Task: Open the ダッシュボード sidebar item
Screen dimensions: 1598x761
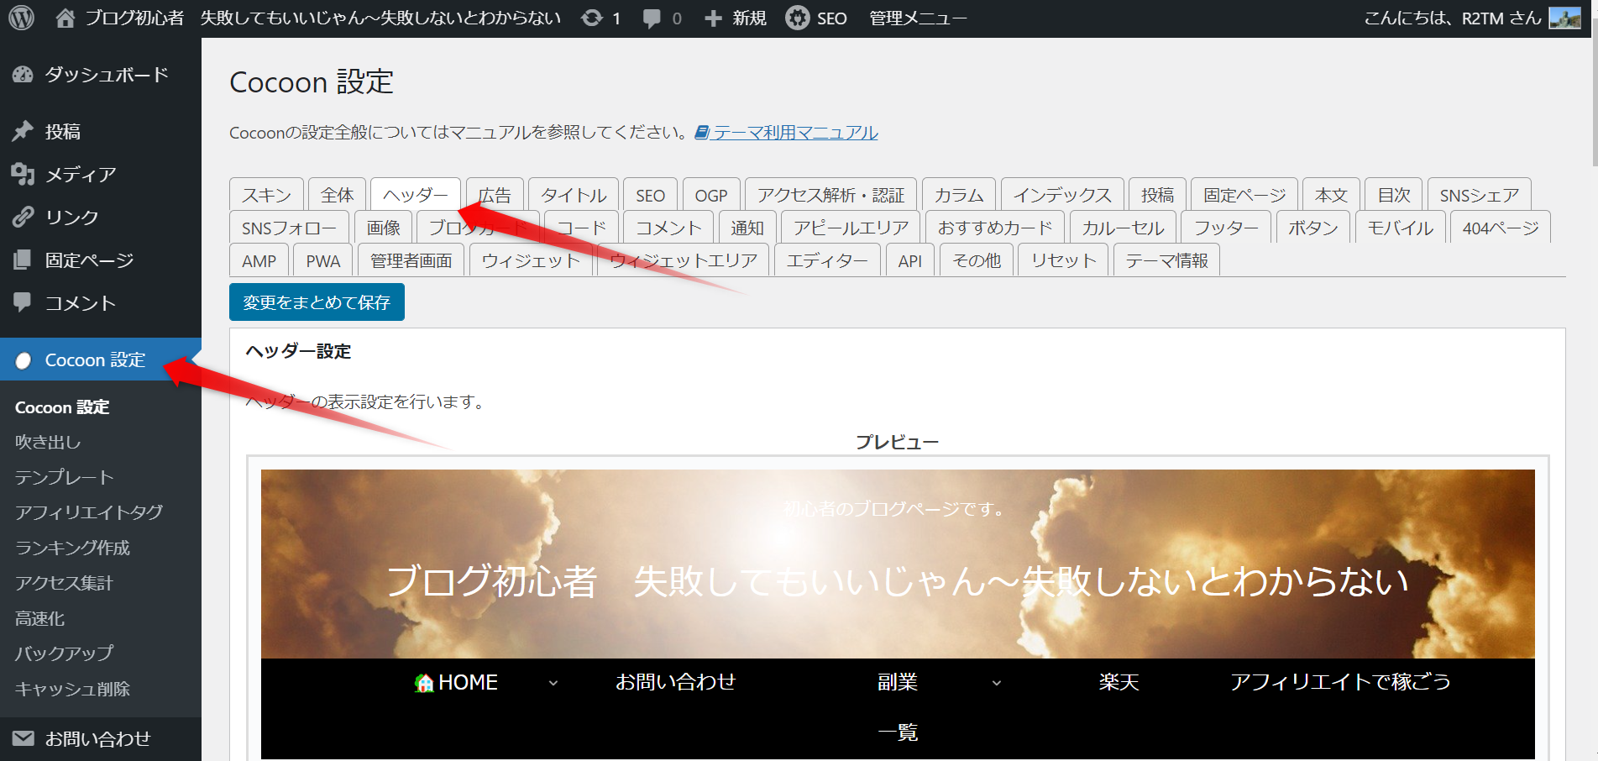Action: coord(106,75)
